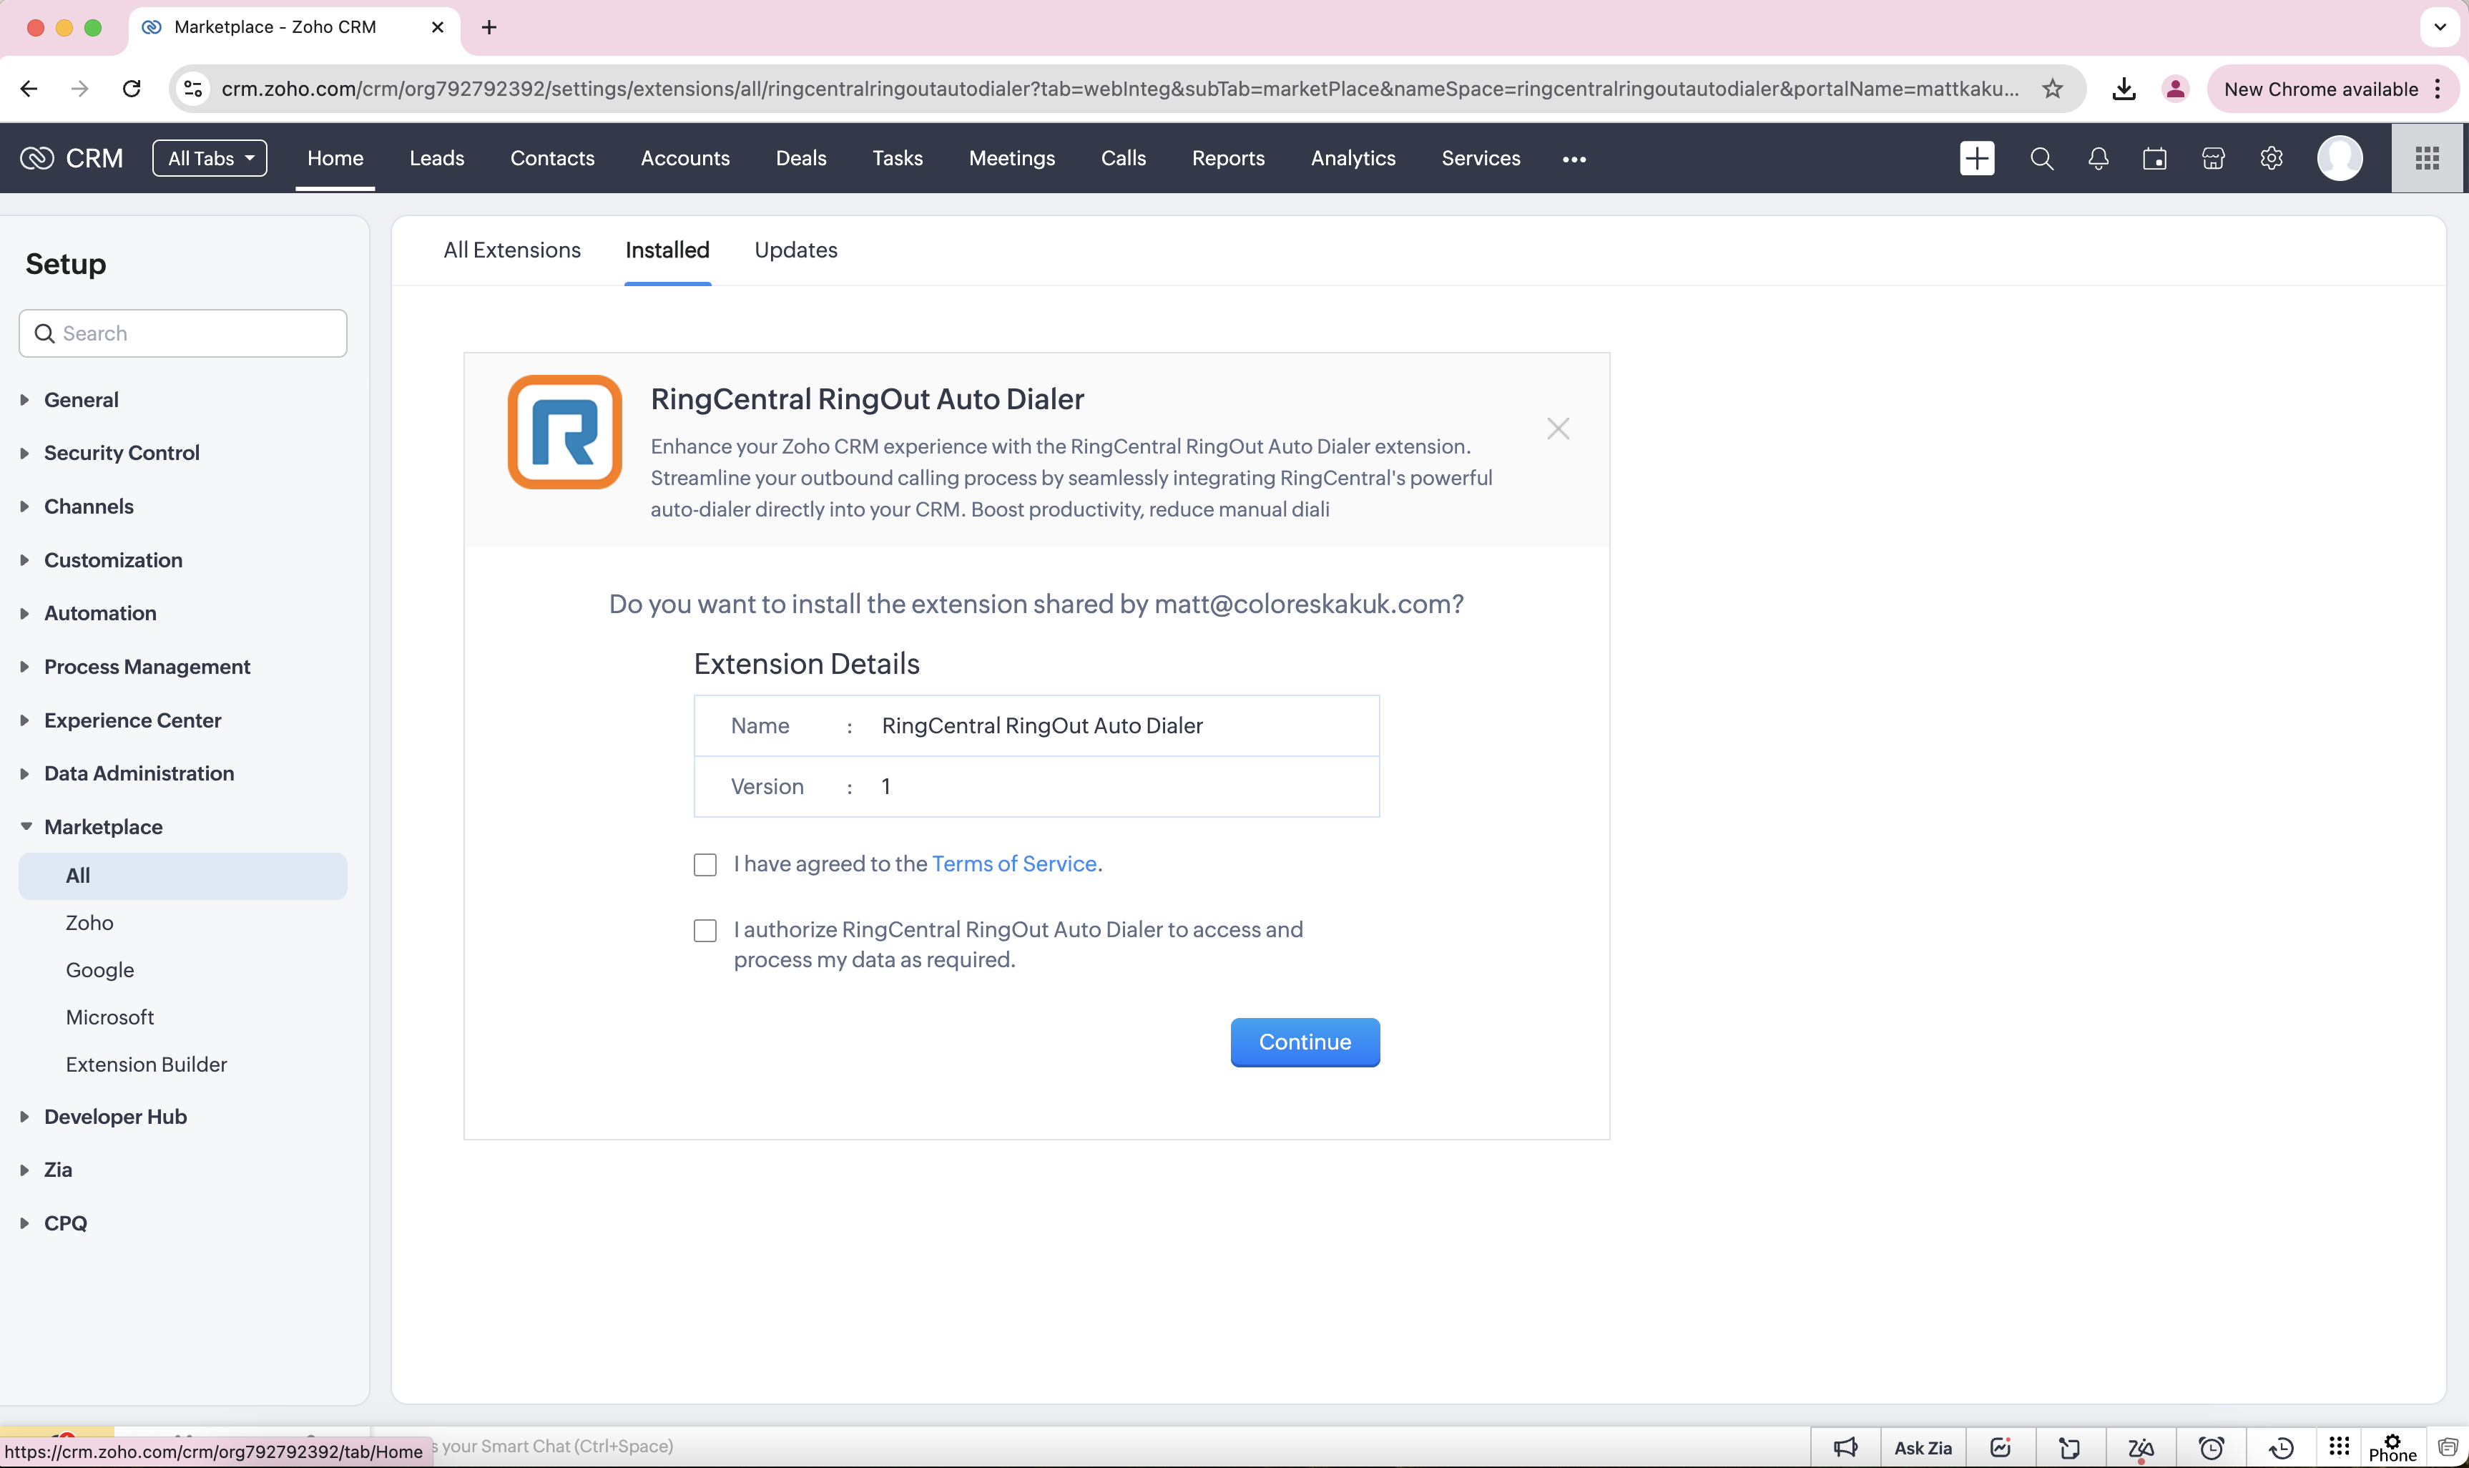Switch to the All Extensions tab
Image resolution: width=2469 pixels, height=1468 pixels.
[512, 250]
